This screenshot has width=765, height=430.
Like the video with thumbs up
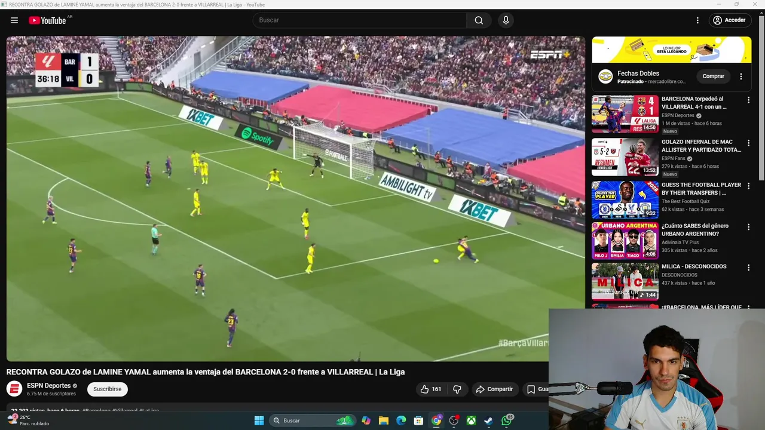tap(430, 389)
